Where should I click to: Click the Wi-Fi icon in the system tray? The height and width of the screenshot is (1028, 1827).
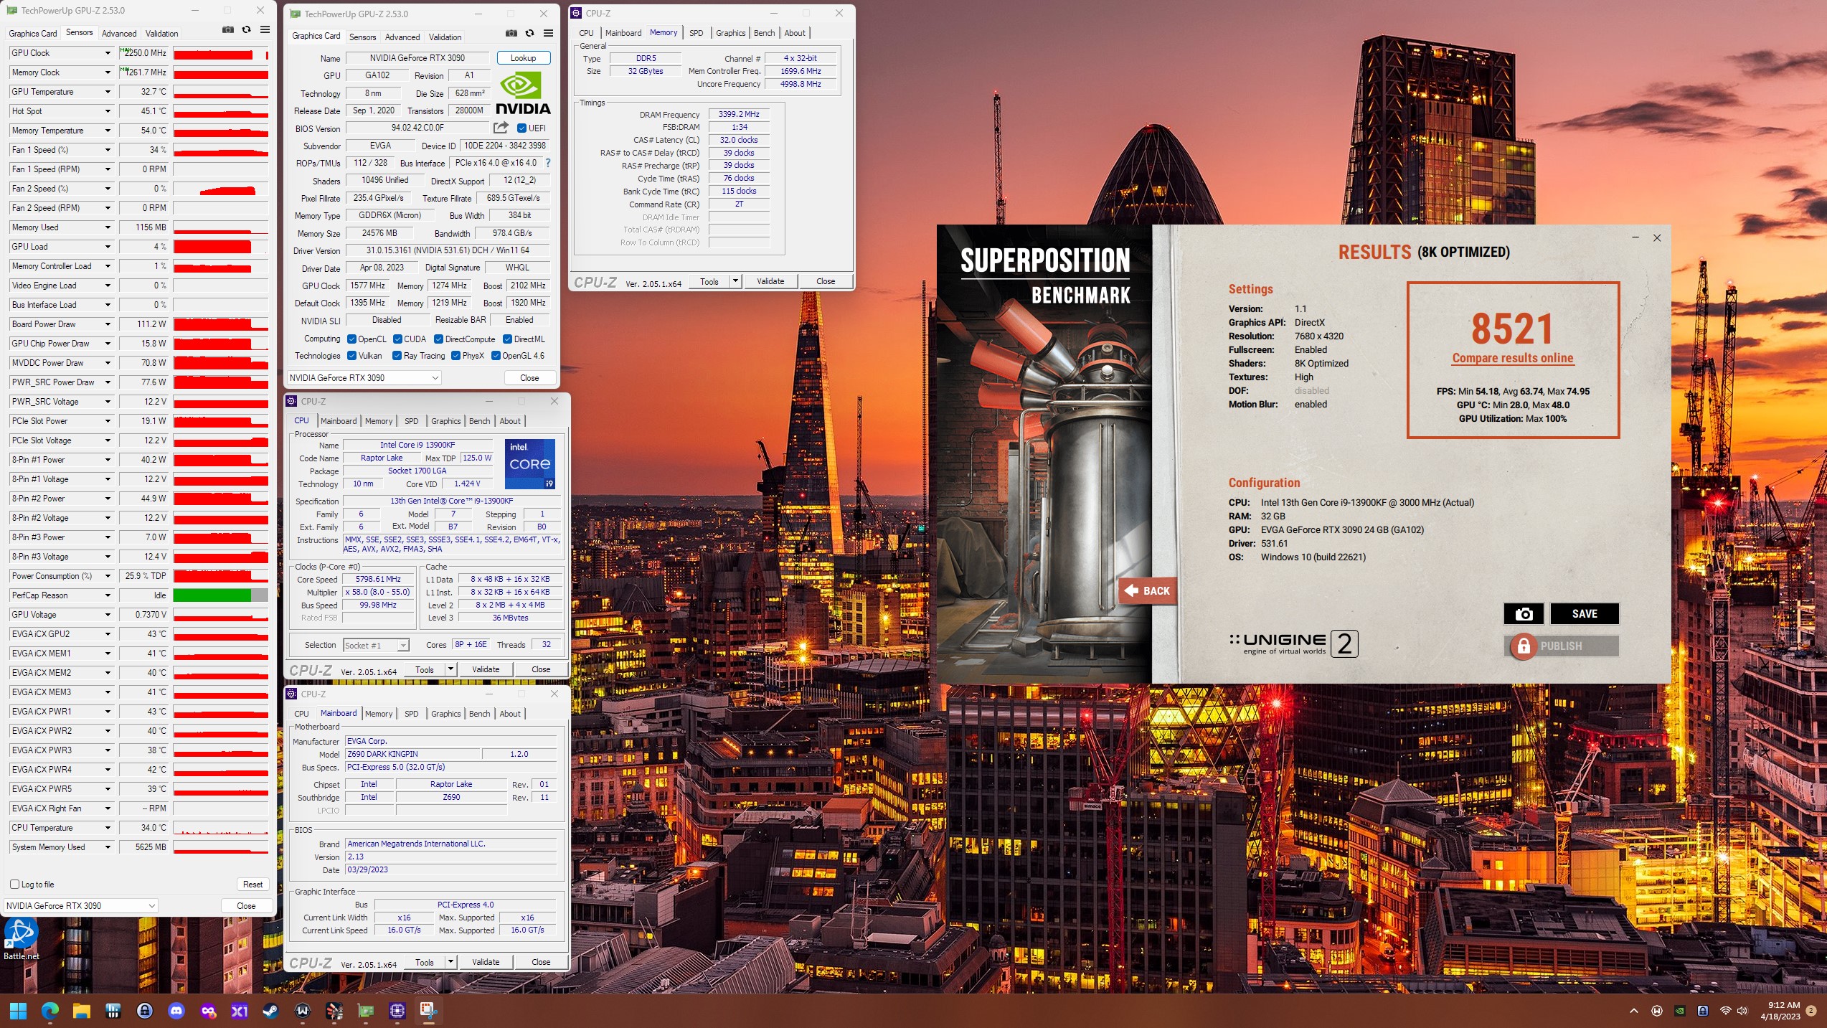[x=1725, y=1011]
